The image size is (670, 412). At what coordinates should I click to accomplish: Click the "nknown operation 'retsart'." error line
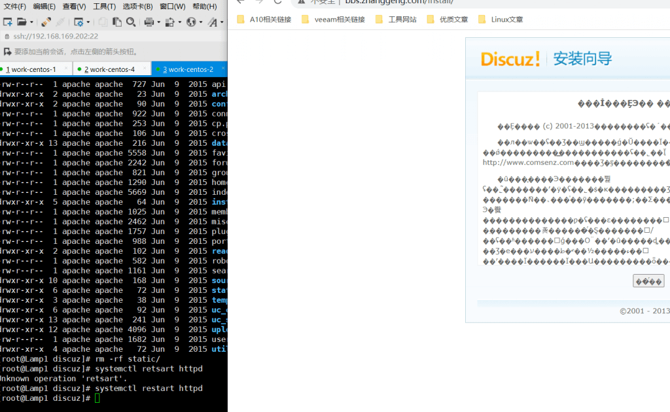(63, 379)
